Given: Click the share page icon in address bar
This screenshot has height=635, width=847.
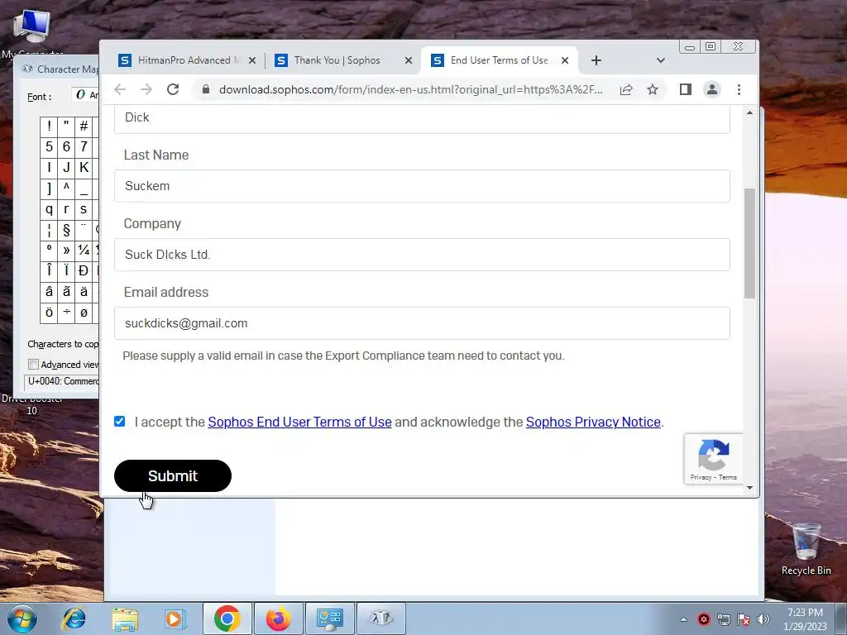Looking at the screenshot, I should [x=626, y=89].
